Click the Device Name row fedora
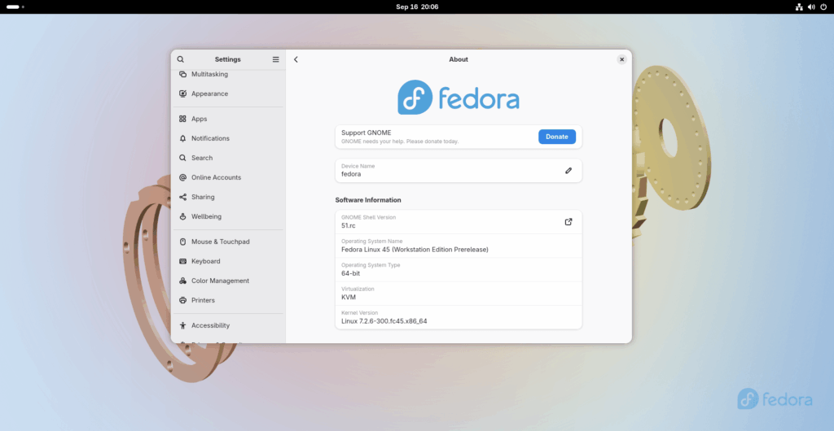The height and width of the screenshot is (431, 834). tap(459, 171)
